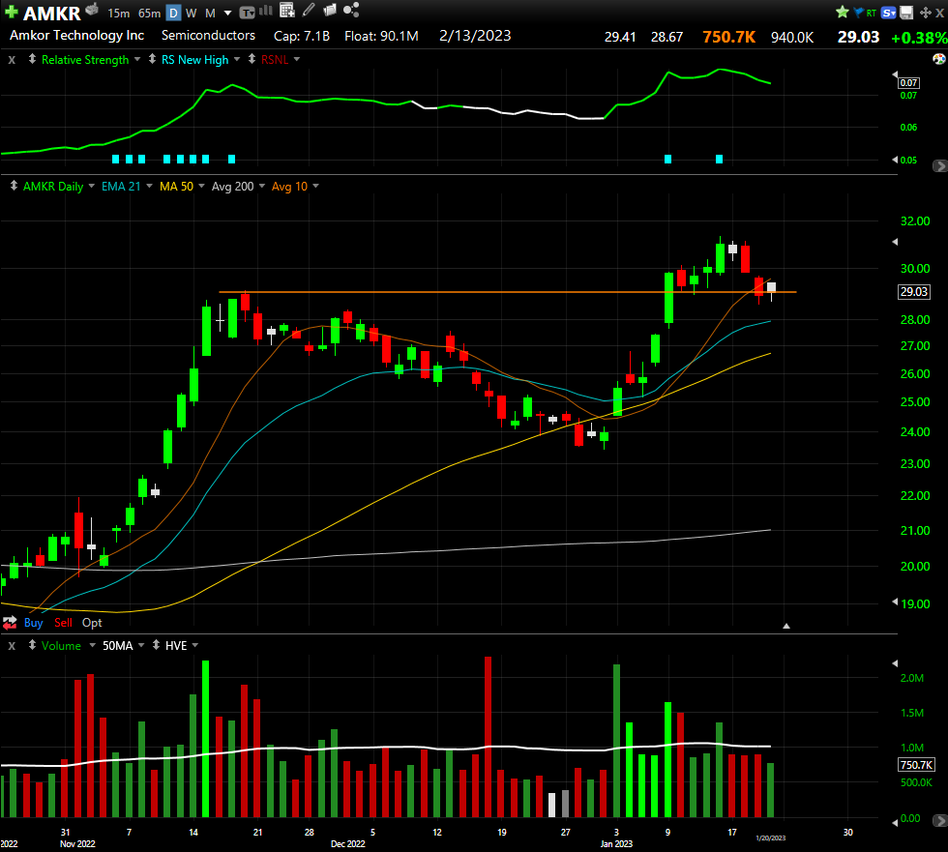Screen dimensions: 948x852
Task: Expand Avg 200 dropdown
Action: pyautogui.click(x=262, y=186)
